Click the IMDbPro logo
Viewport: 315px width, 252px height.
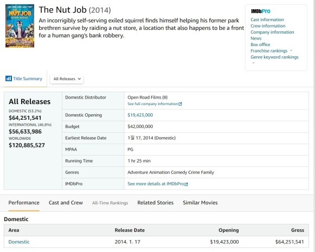261,11
